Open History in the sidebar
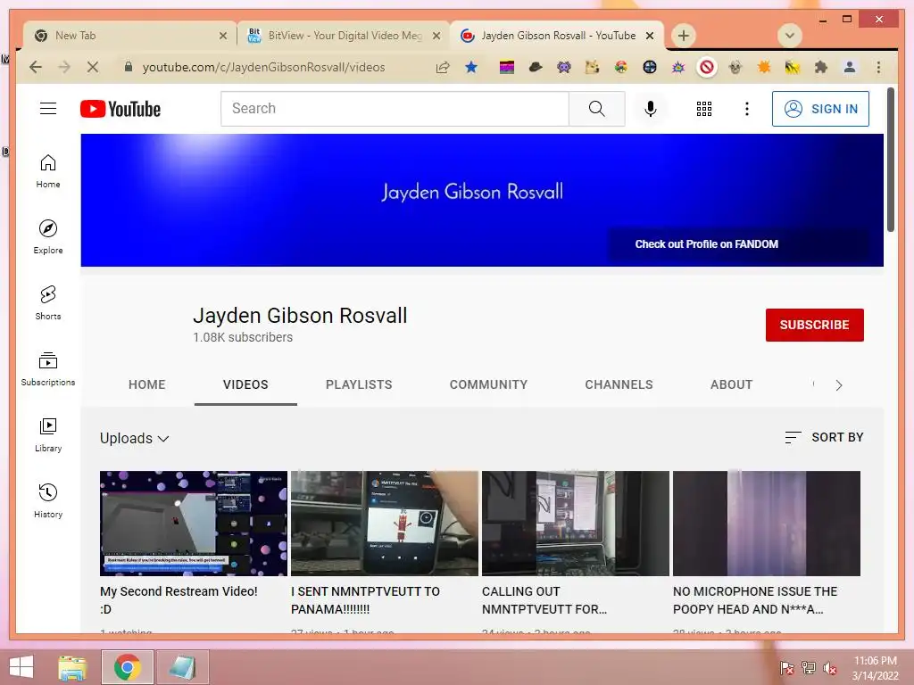This screenshot has height=685, width=914. click(48, 501)
